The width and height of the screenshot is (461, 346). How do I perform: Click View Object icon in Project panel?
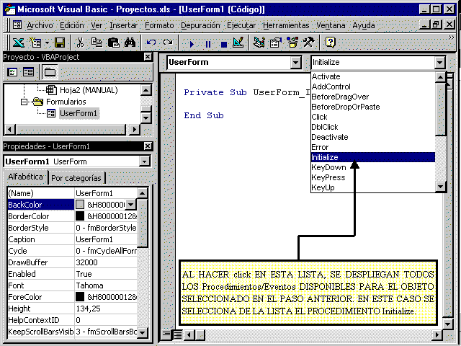(29, 72)
